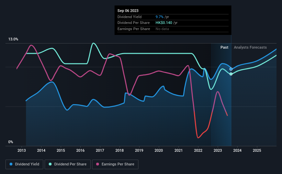Select the Analysts Forecasts label
This screenshot has width=282, height=174.
click(x=250, y=47)
